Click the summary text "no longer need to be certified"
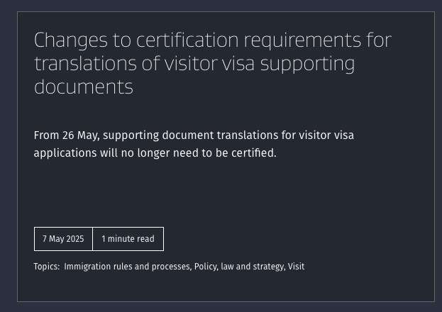The width and height of the screenshot is (442, 312). pyautogui.click(x=199, y=153)
